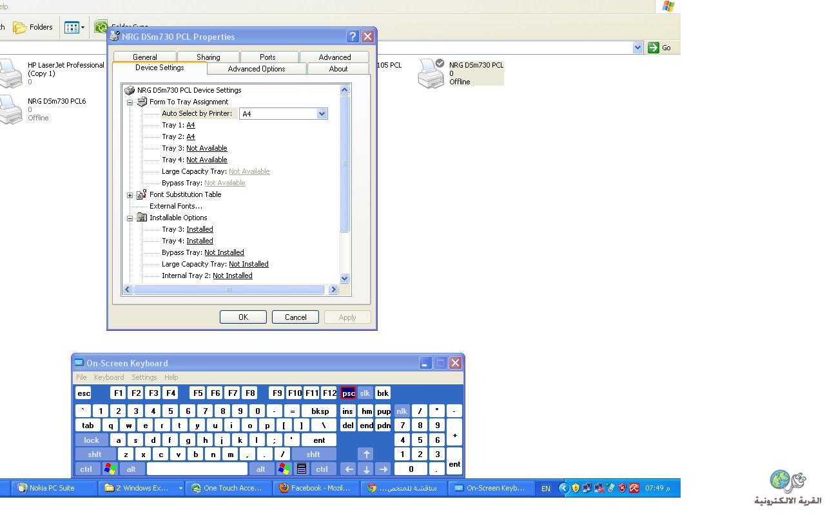Open the Auto Select by Printer A4 dropdown
The image size is (825, 515).
(322, 113)
